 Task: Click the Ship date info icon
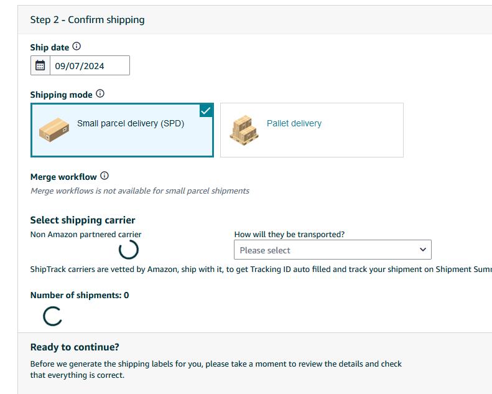click(x=77, y=47)
